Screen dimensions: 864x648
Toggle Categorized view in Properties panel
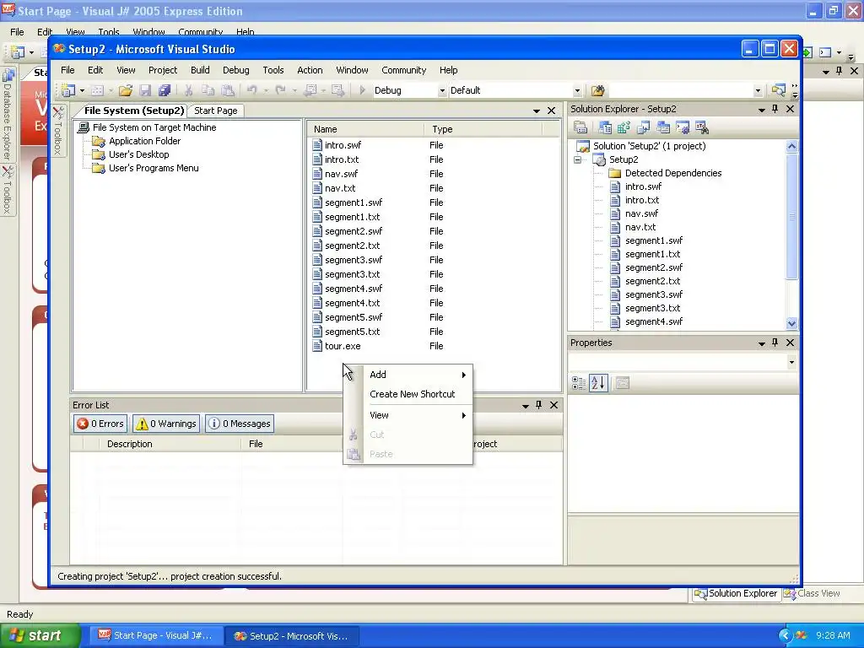(579, 383)
